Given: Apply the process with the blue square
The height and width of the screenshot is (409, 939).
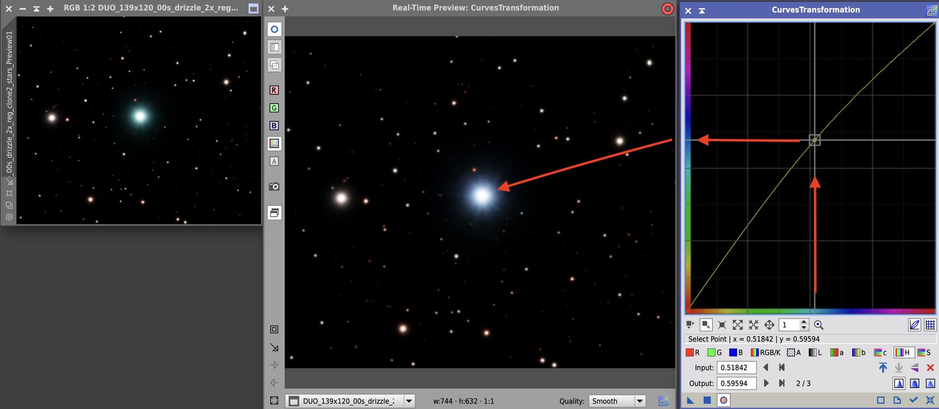Looking at the screenshot, I should pyautogui.click(x=707, y=400).
